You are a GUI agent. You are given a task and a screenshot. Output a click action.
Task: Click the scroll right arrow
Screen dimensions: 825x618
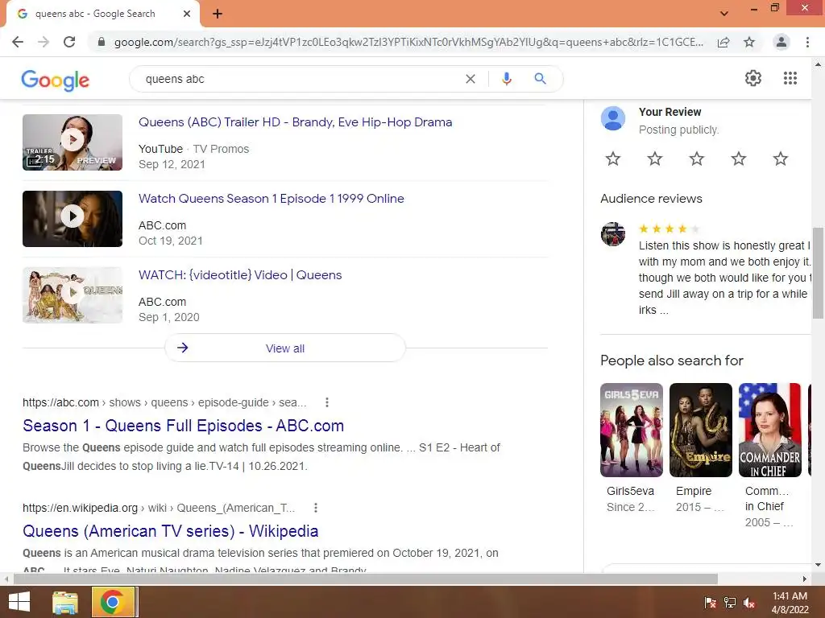point(805,579)
